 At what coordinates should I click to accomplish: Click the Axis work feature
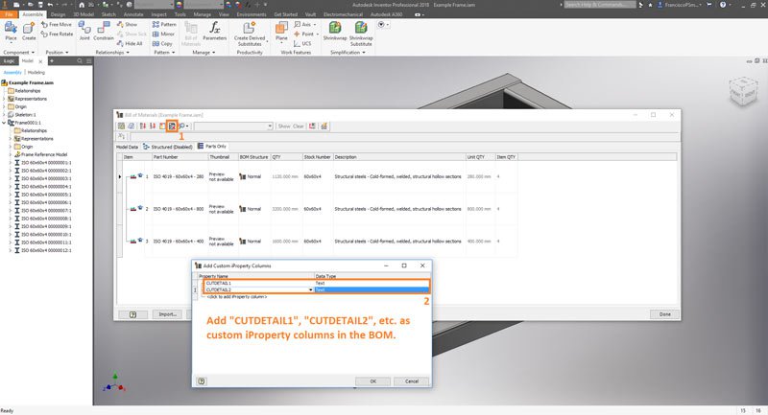pos(304,24)
